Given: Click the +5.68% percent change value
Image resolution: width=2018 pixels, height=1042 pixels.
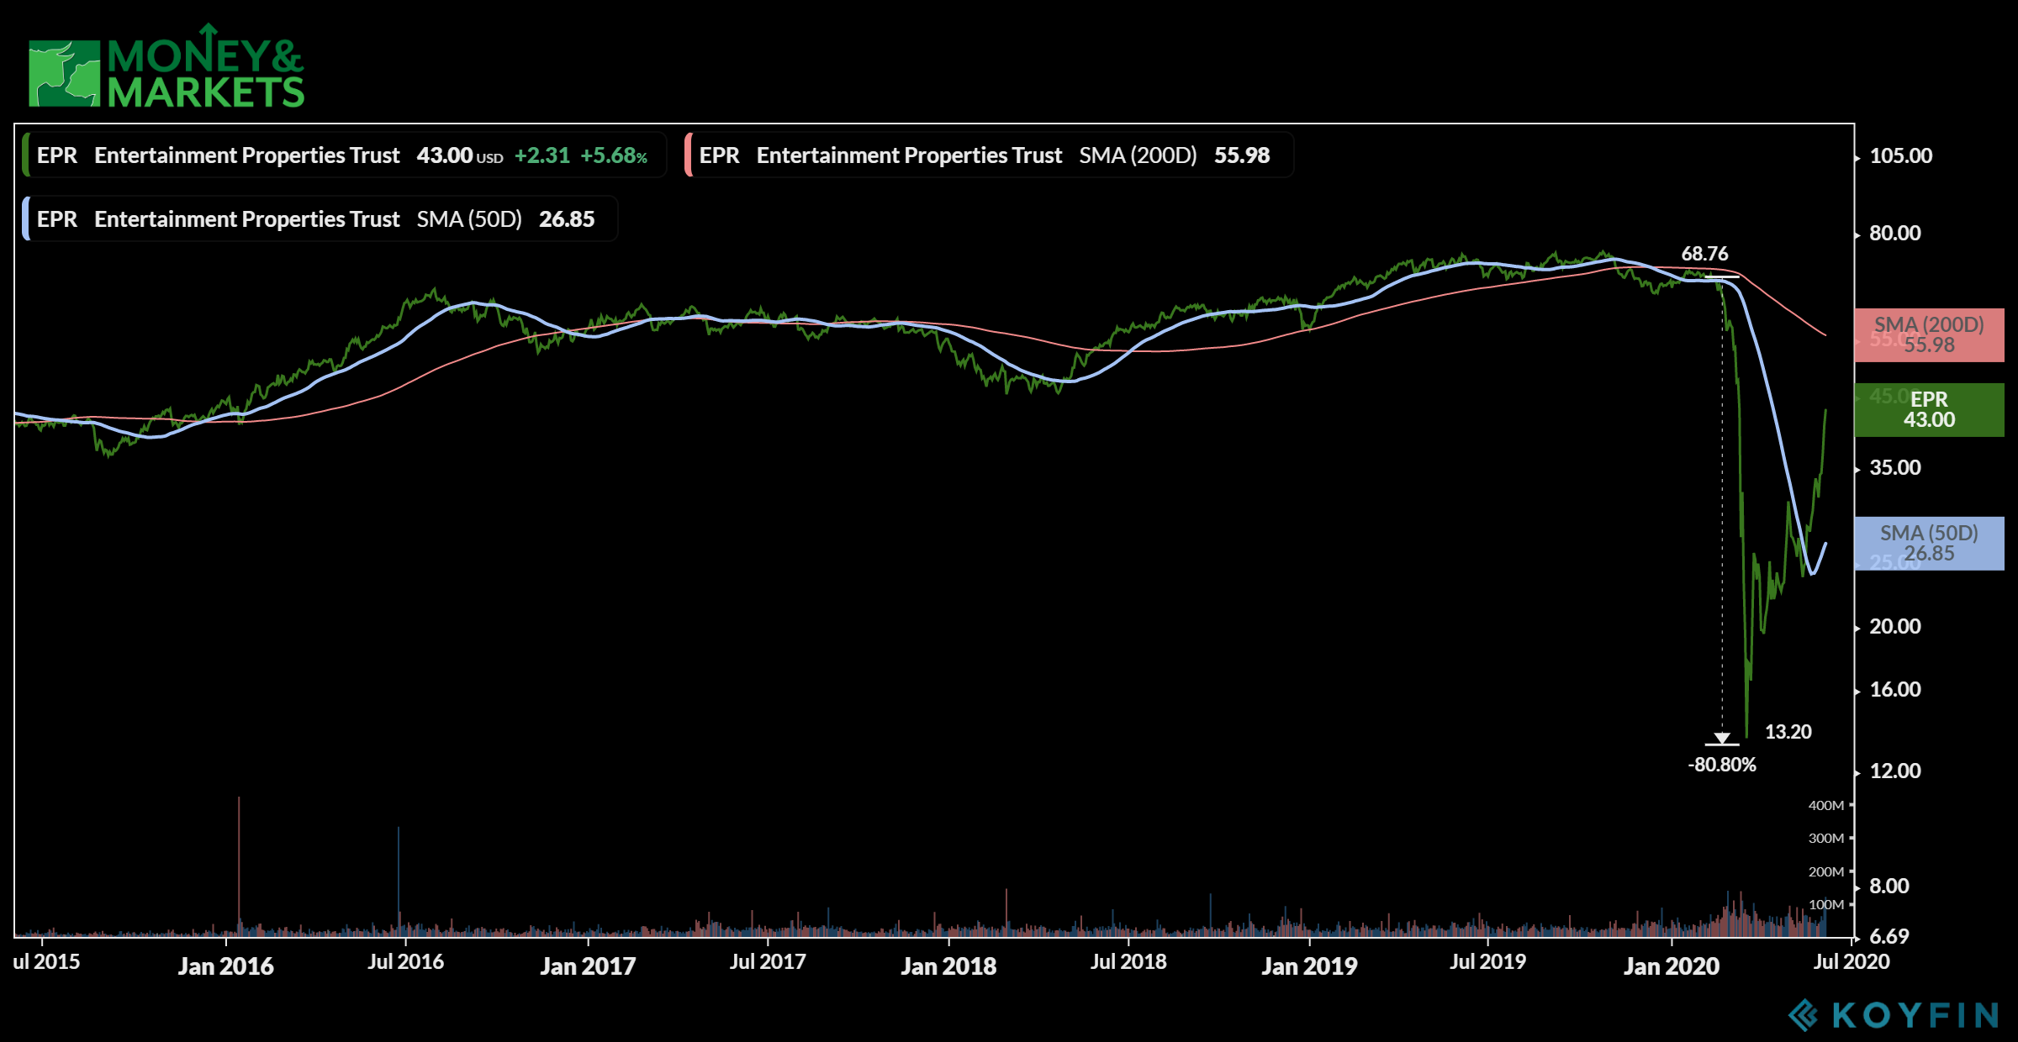Looking at the screenshot, I should [614, 155].
